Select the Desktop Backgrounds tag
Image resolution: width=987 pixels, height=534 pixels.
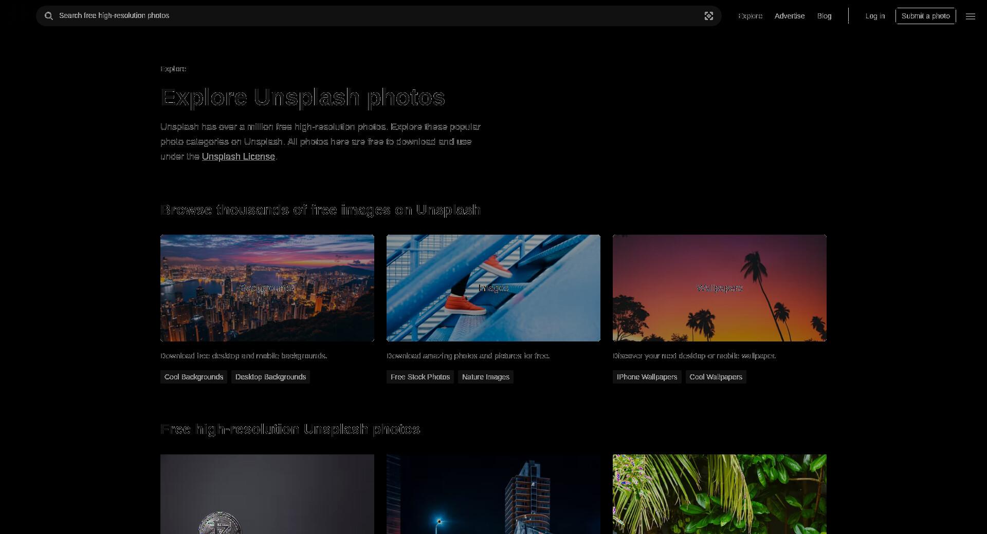(270, 377)
